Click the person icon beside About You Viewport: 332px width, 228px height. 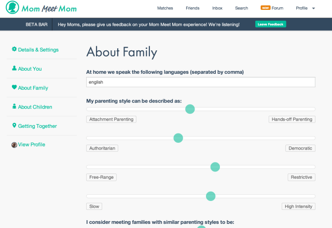15,69
